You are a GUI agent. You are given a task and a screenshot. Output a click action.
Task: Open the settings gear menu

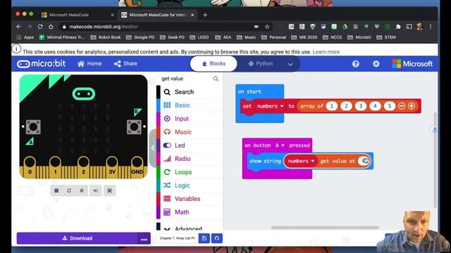coord(376,64)
